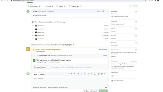Screen dimensions: 163x92
Task: View command line instructions link
Action: point(84,67)
